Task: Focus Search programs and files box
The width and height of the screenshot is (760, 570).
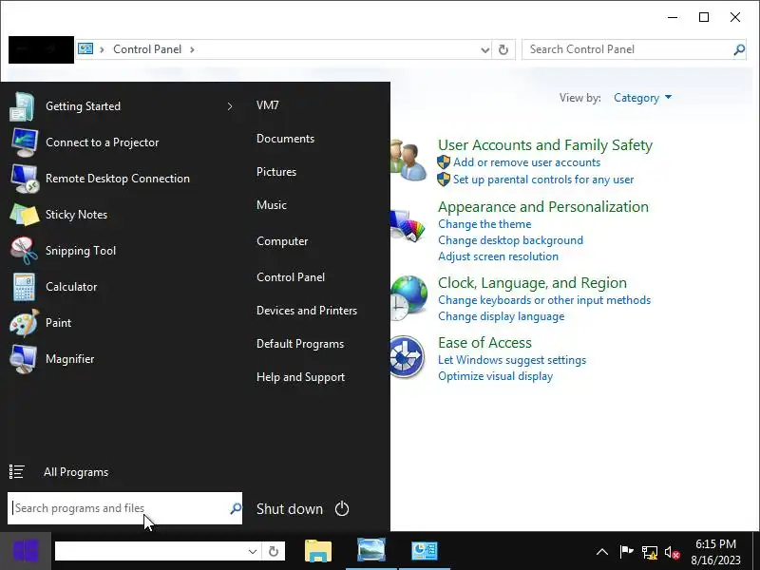Action: pos(124,508)
